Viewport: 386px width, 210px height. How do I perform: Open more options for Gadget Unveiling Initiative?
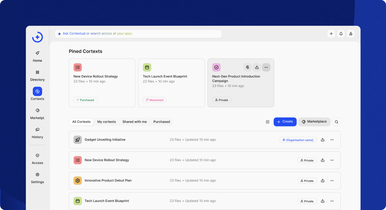pyautogui.click(x=332, y=140)
